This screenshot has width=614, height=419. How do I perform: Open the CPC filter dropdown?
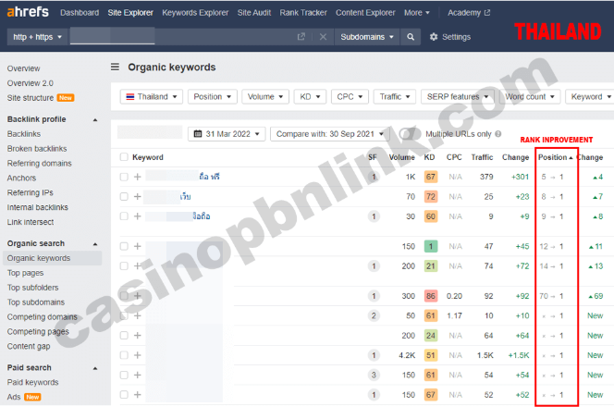(350, 97)
